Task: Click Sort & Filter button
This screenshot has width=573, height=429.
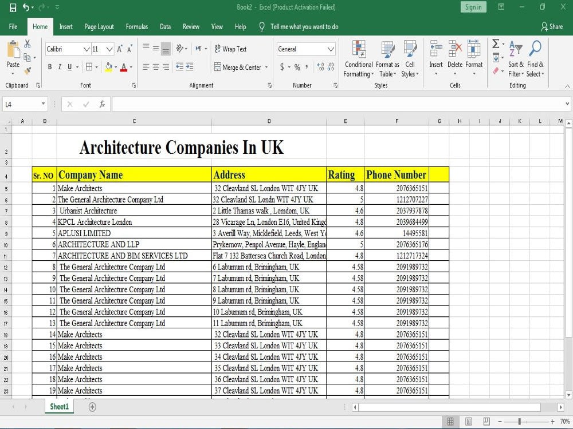Action: (516, 59)
